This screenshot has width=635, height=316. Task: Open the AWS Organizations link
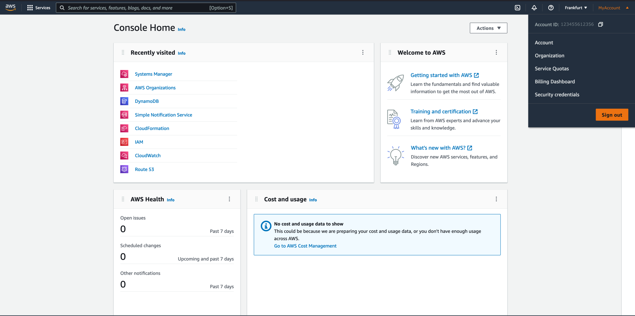(x=155, y=87)
